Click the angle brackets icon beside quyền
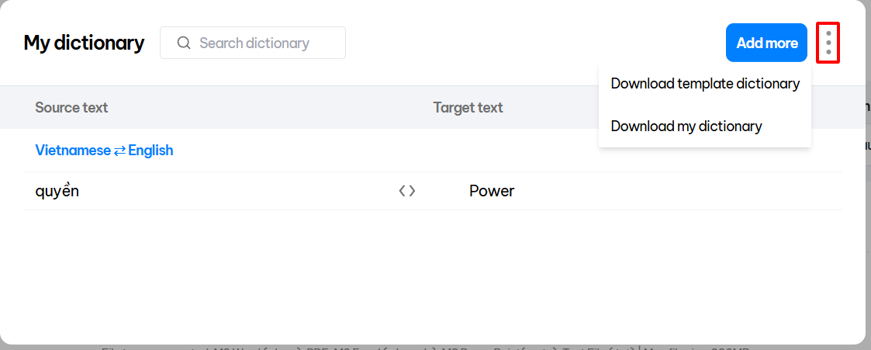The width and height of the screenshot is (871, 350). coord(407,191)
